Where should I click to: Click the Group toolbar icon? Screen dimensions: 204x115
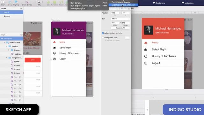click(10, 2)
